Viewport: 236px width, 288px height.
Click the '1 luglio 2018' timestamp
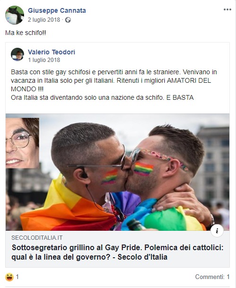pos(44,60)
